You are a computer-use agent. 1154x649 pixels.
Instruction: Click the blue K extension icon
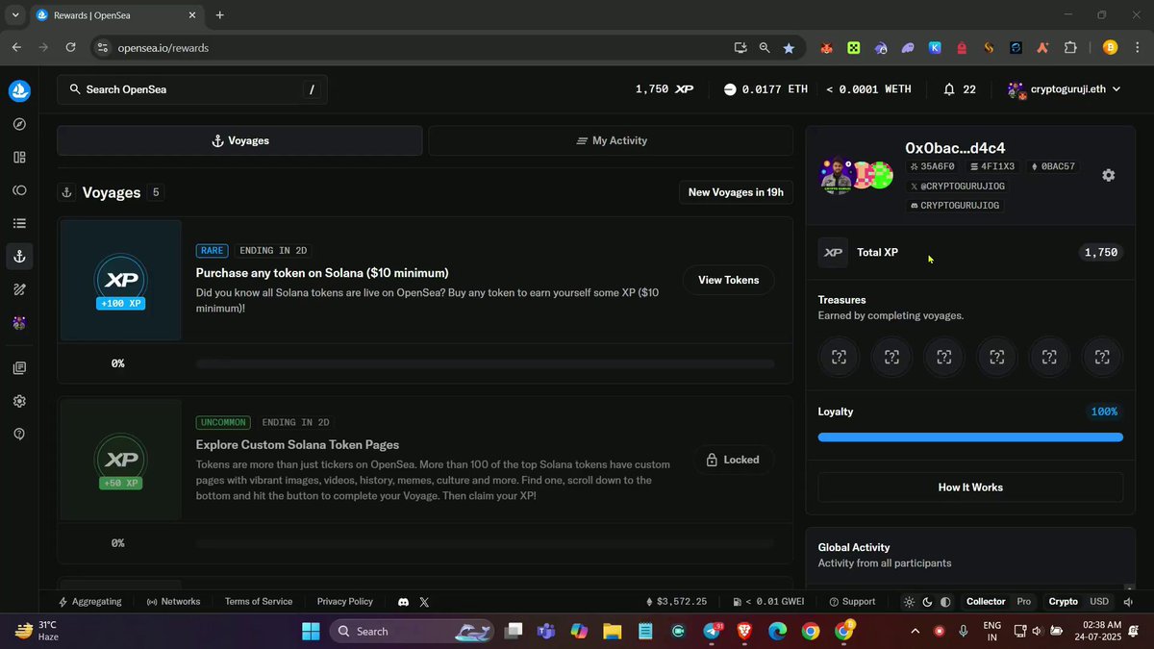pyautogui.click(x=935, y=47)
